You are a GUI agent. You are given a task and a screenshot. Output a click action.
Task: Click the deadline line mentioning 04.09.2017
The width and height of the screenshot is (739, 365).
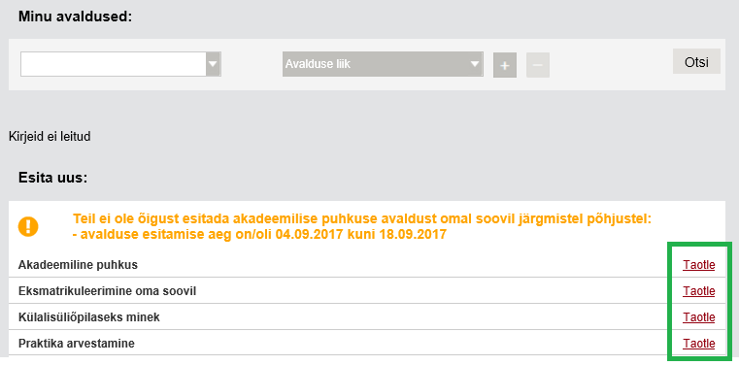[x=259, y=234]
